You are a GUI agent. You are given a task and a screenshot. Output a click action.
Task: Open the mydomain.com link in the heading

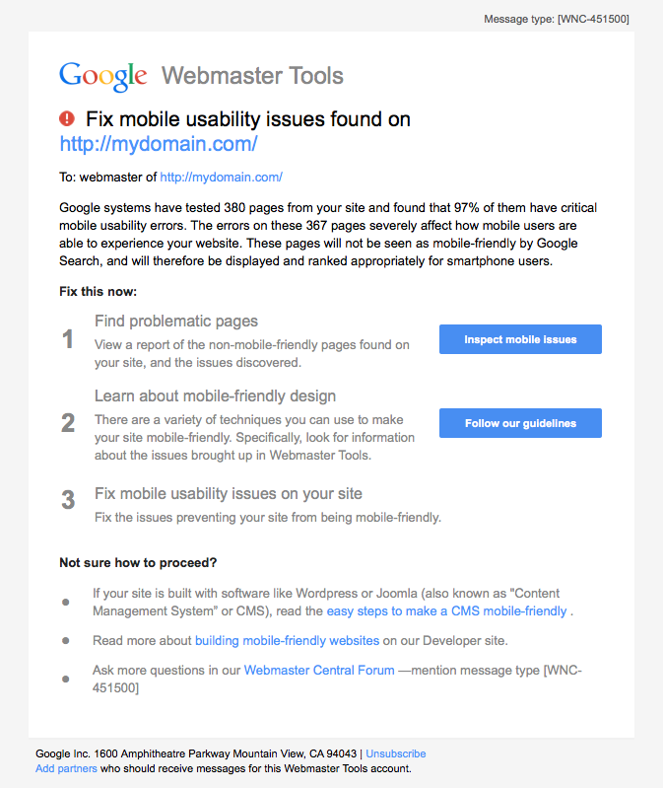pos(159,144)
